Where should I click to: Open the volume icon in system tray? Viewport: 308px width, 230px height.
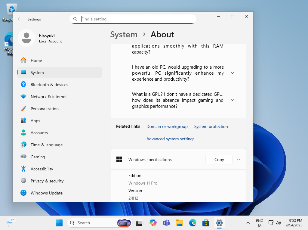tap(278, 223)
